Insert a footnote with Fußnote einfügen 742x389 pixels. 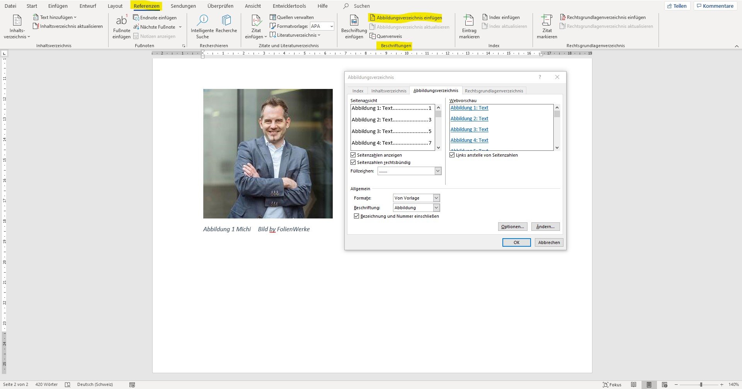[x=121, y=27]
